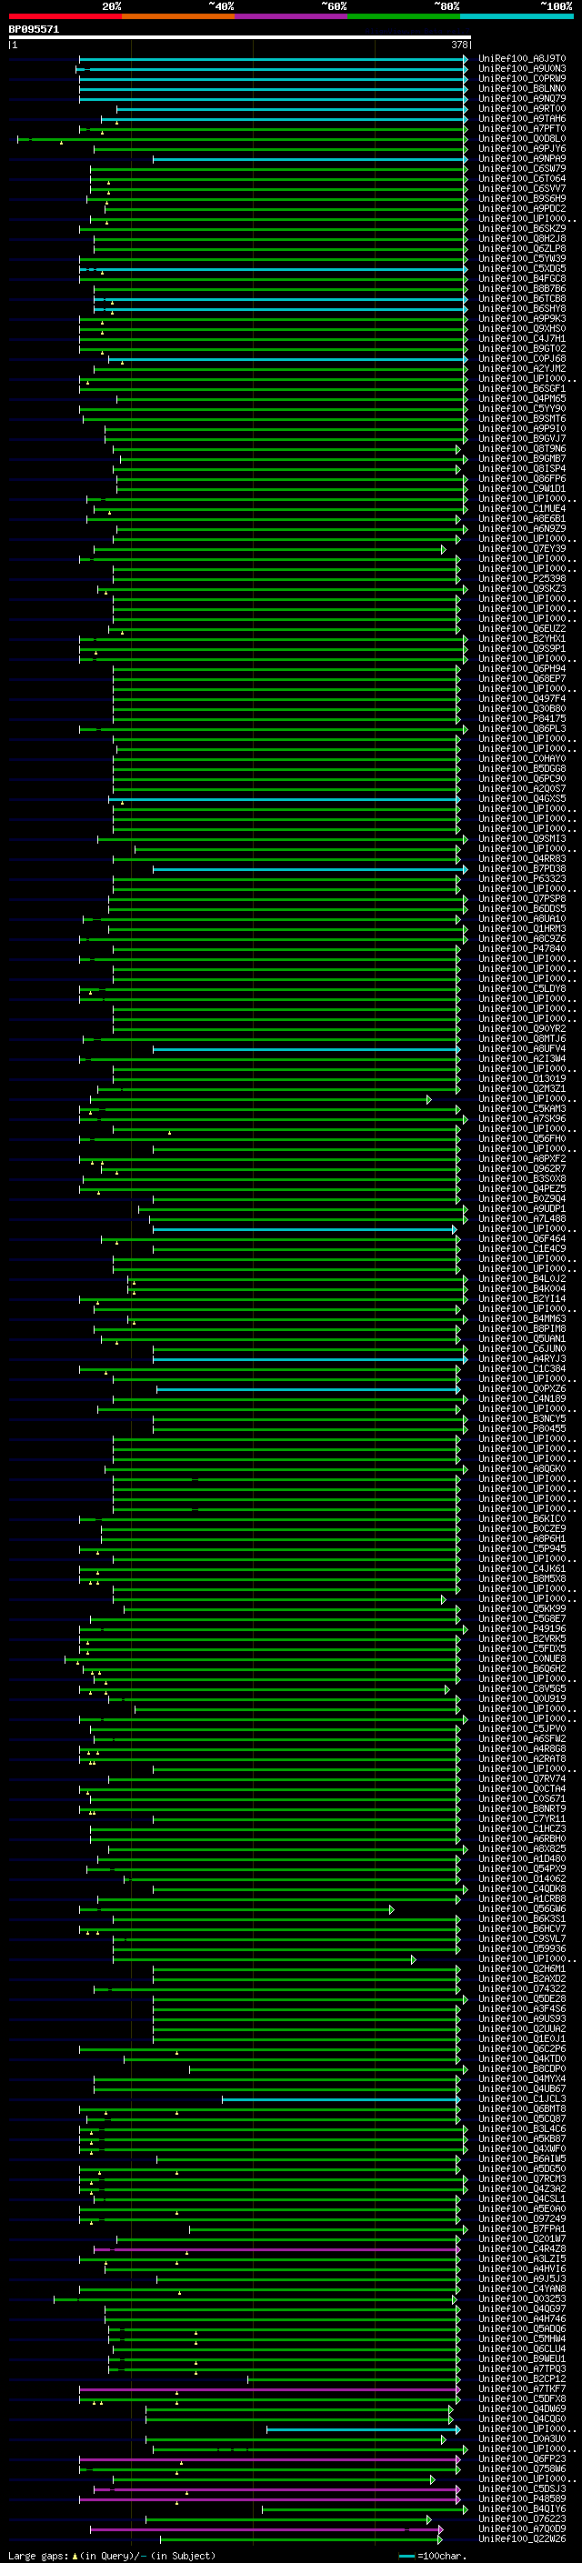
Task: Click the query end position 378
Action: coord(459,45)
